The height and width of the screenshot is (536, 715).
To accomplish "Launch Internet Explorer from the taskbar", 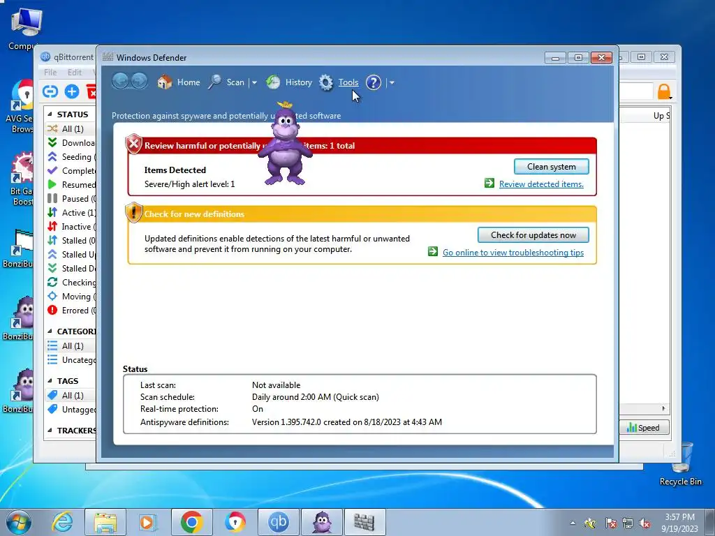I will 62,522.
